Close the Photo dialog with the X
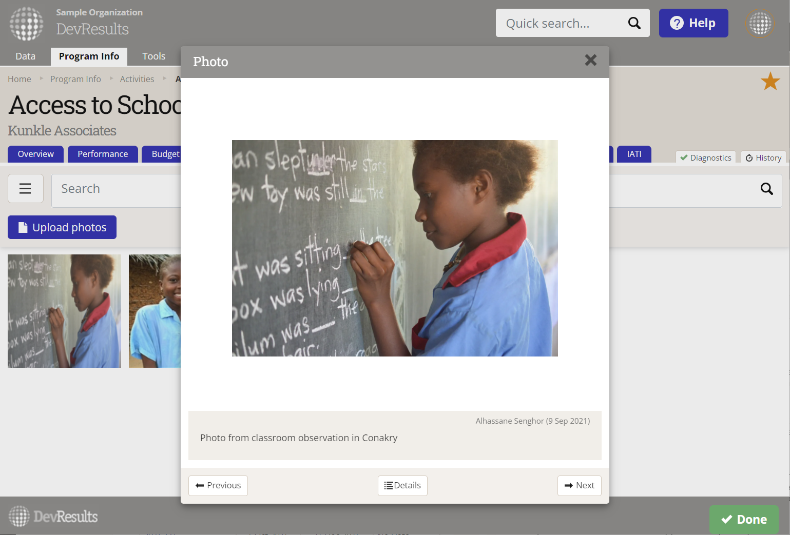790x535 pixels. point(591,61)
